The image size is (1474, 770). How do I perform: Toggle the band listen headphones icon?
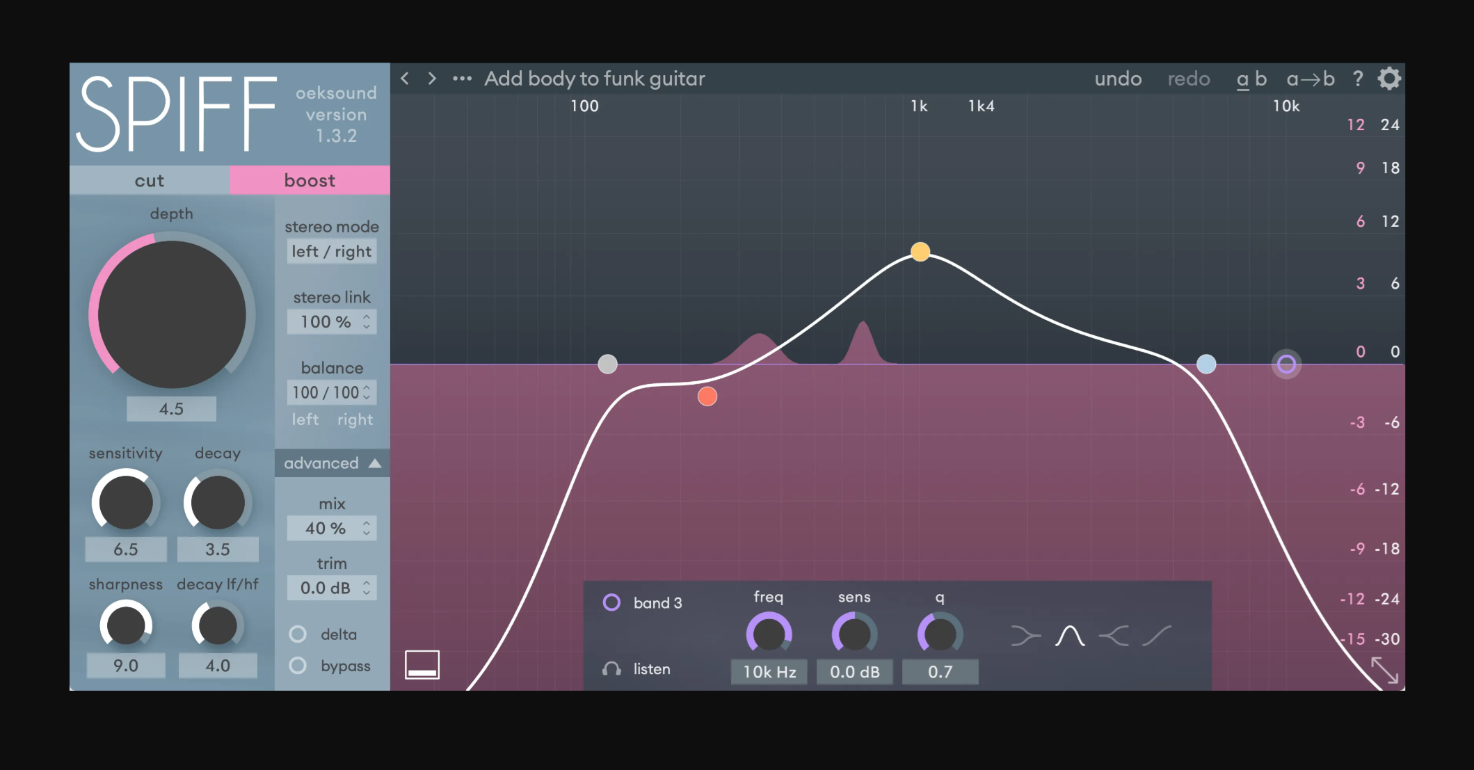coord(611,669)
